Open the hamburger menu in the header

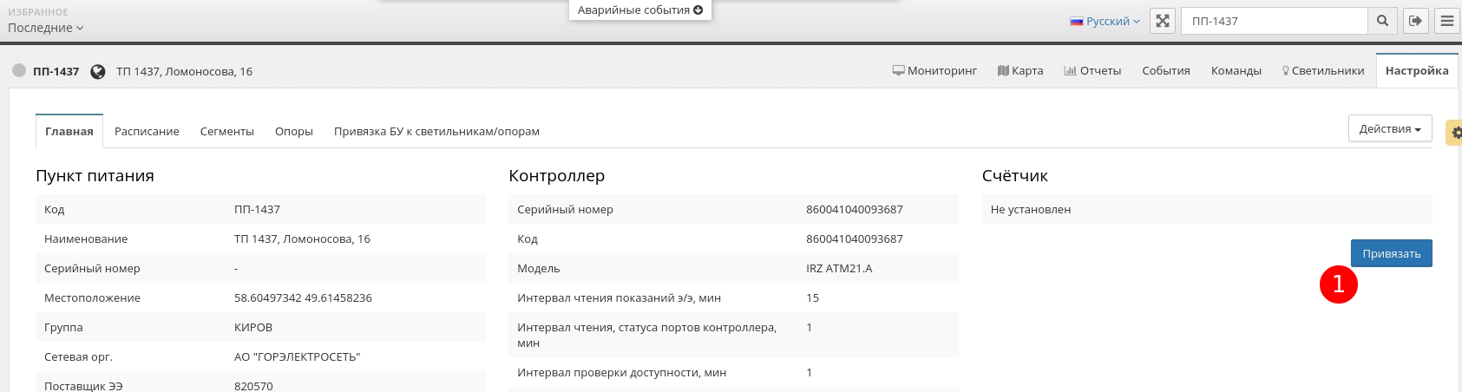[1446, 21]
